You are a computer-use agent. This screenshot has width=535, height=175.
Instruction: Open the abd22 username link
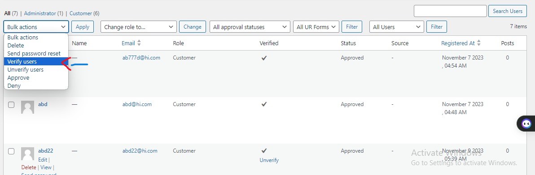(x=46, y=151)
